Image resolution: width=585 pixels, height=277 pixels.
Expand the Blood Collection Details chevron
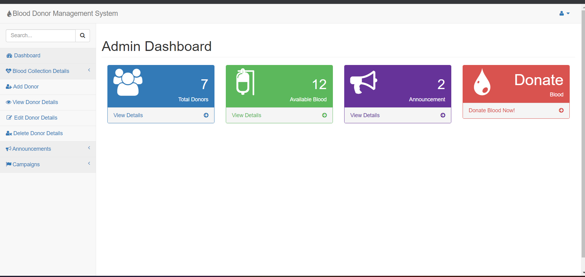click(89, 70)
